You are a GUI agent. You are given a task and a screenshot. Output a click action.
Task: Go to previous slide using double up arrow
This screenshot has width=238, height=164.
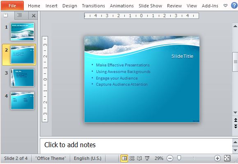pyautogui.click(x=235, y=120)
